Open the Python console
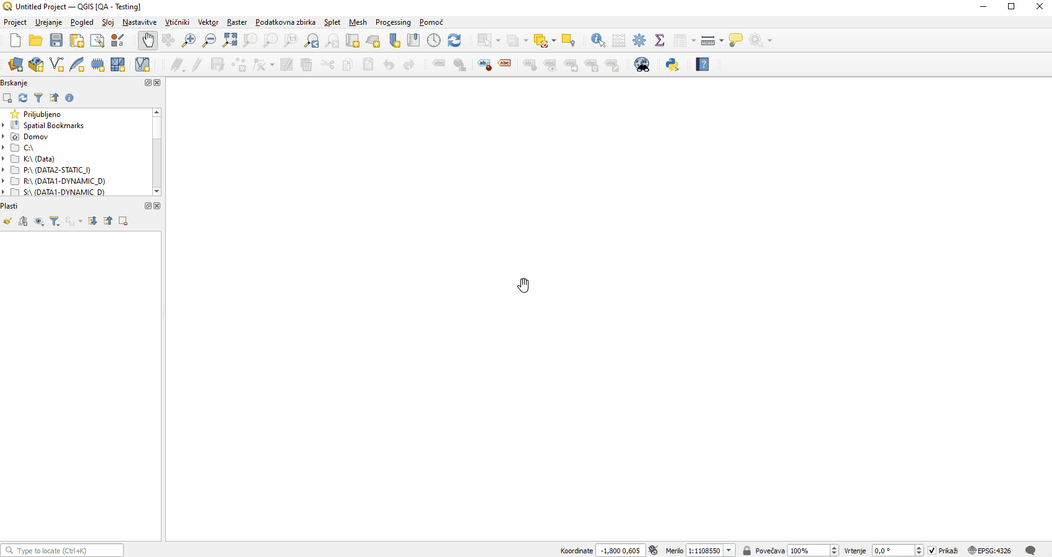 coord(672,65)
